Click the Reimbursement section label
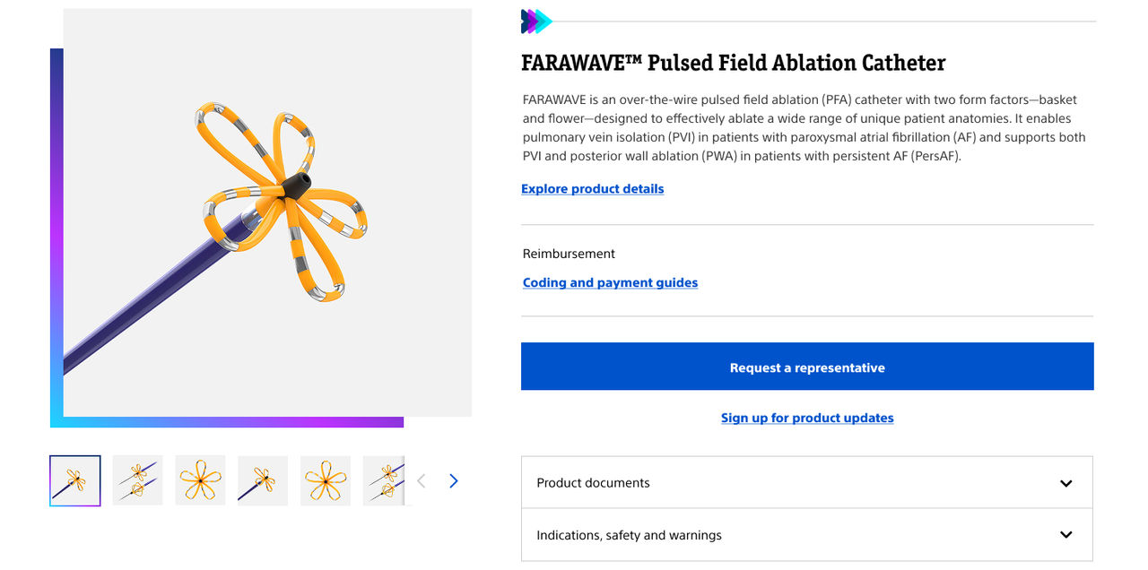The width and height of the screenshot is (1148, 570). [569, 254]
